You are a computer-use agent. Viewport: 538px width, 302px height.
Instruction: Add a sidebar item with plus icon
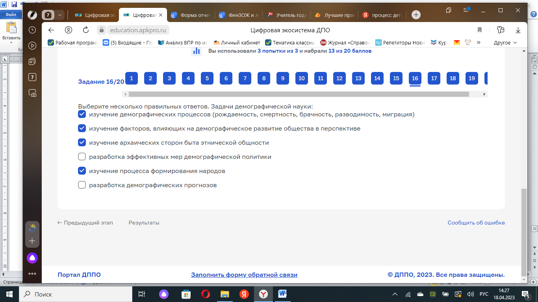(x=32, y=241)
